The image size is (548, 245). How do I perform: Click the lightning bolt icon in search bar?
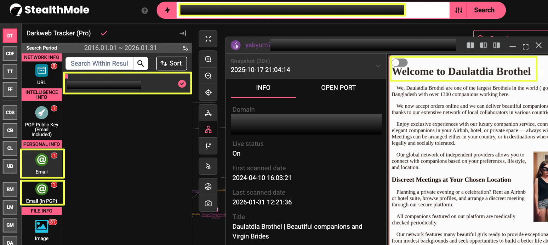[x=167, y=10]
